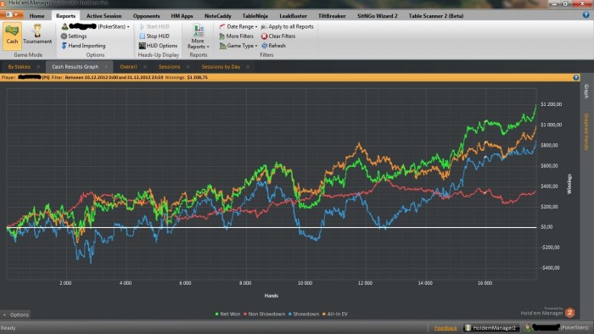Open the TiltBreaker tab
594x334 pixels.
pos(332,16)
